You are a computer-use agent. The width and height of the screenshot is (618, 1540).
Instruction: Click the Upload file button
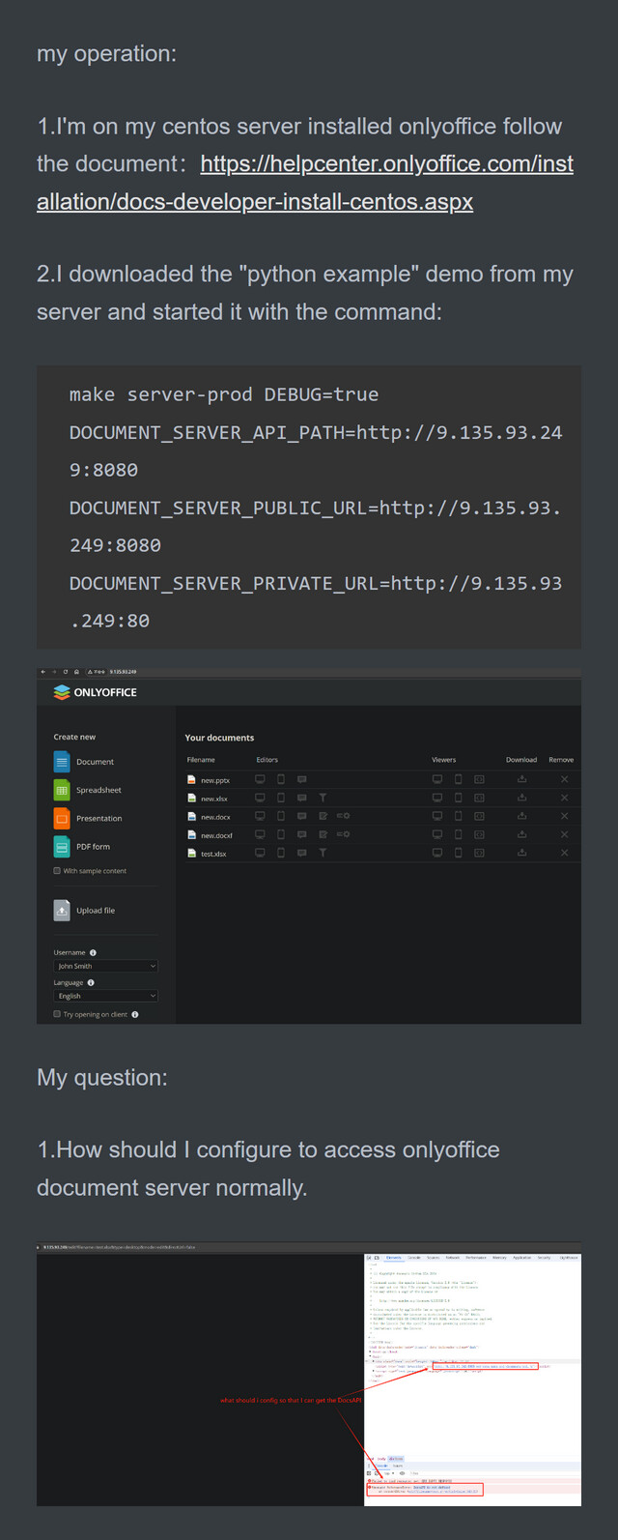tap(84, 910)
